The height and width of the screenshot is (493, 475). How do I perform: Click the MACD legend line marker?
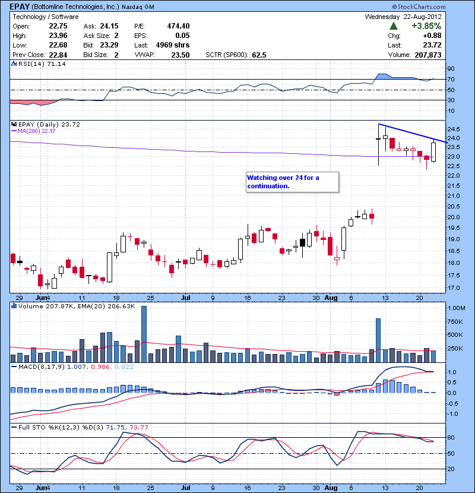(14, 366)
